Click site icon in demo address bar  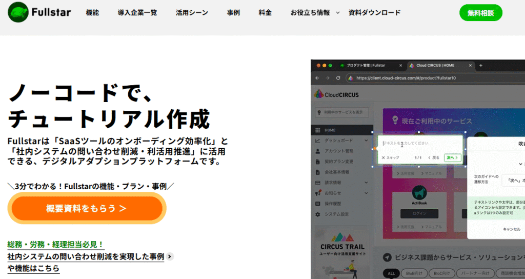pyautogui.click(x=351, y=78)
